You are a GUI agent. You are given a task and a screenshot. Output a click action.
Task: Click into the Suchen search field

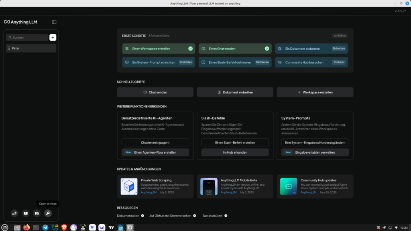coord(27,37)
